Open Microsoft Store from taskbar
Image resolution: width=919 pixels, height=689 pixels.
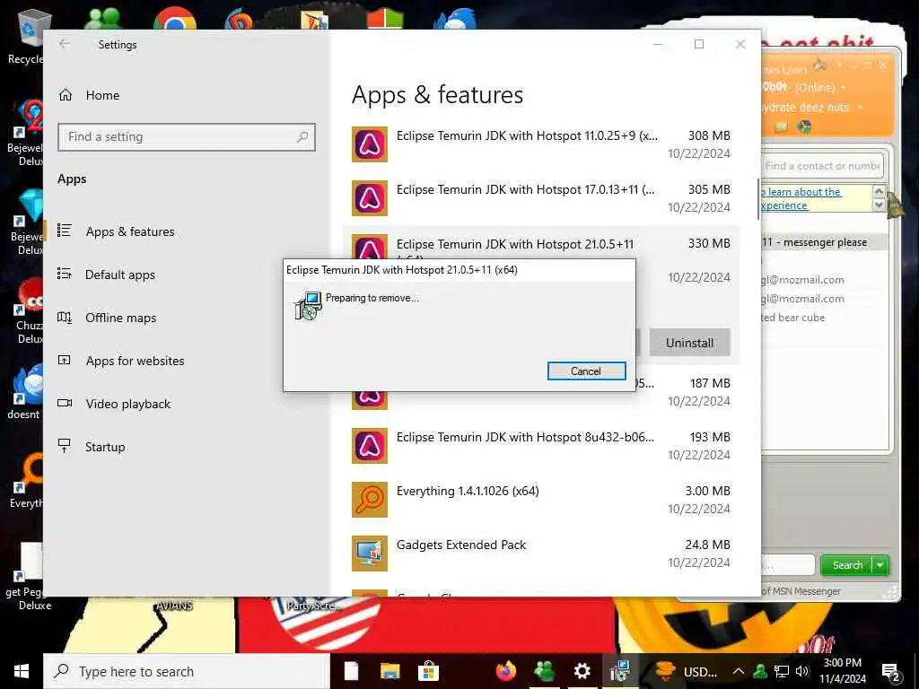(428, 671)
